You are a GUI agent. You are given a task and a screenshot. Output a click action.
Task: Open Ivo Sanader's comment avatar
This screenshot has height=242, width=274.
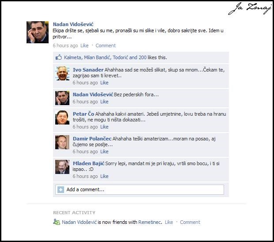click(x=62, y=73)
